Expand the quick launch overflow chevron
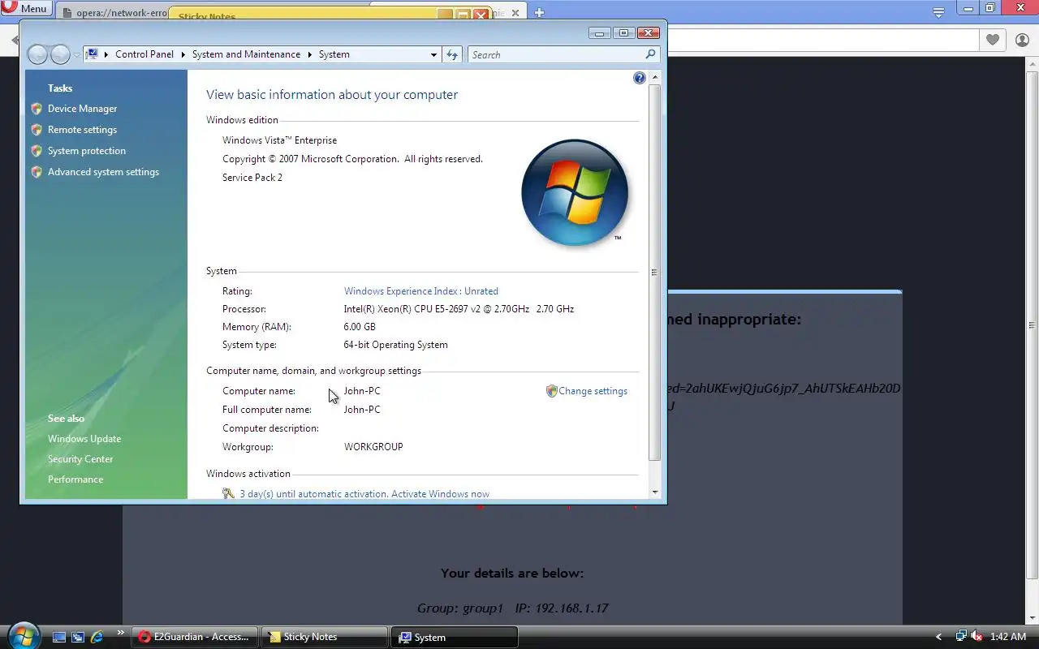 pyautogui.click(x=121, y=633)
